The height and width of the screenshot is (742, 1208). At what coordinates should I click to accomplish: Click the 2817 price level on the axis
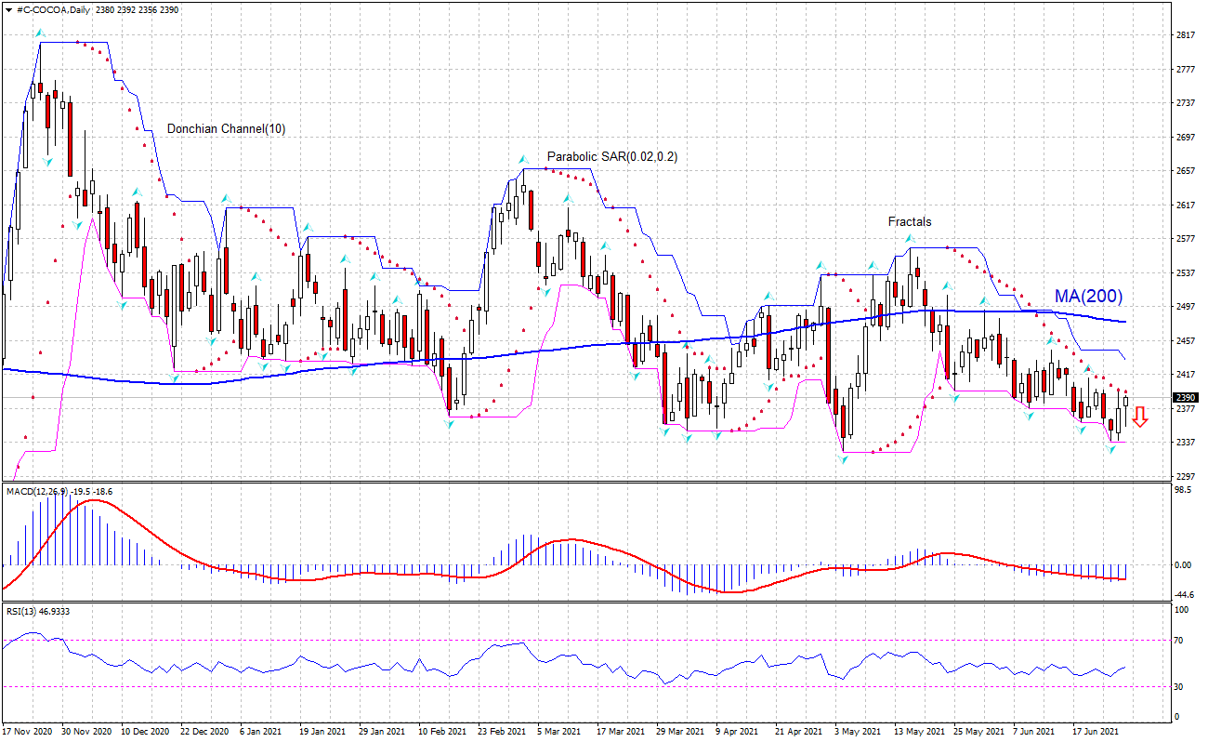tap(1185, 35)
